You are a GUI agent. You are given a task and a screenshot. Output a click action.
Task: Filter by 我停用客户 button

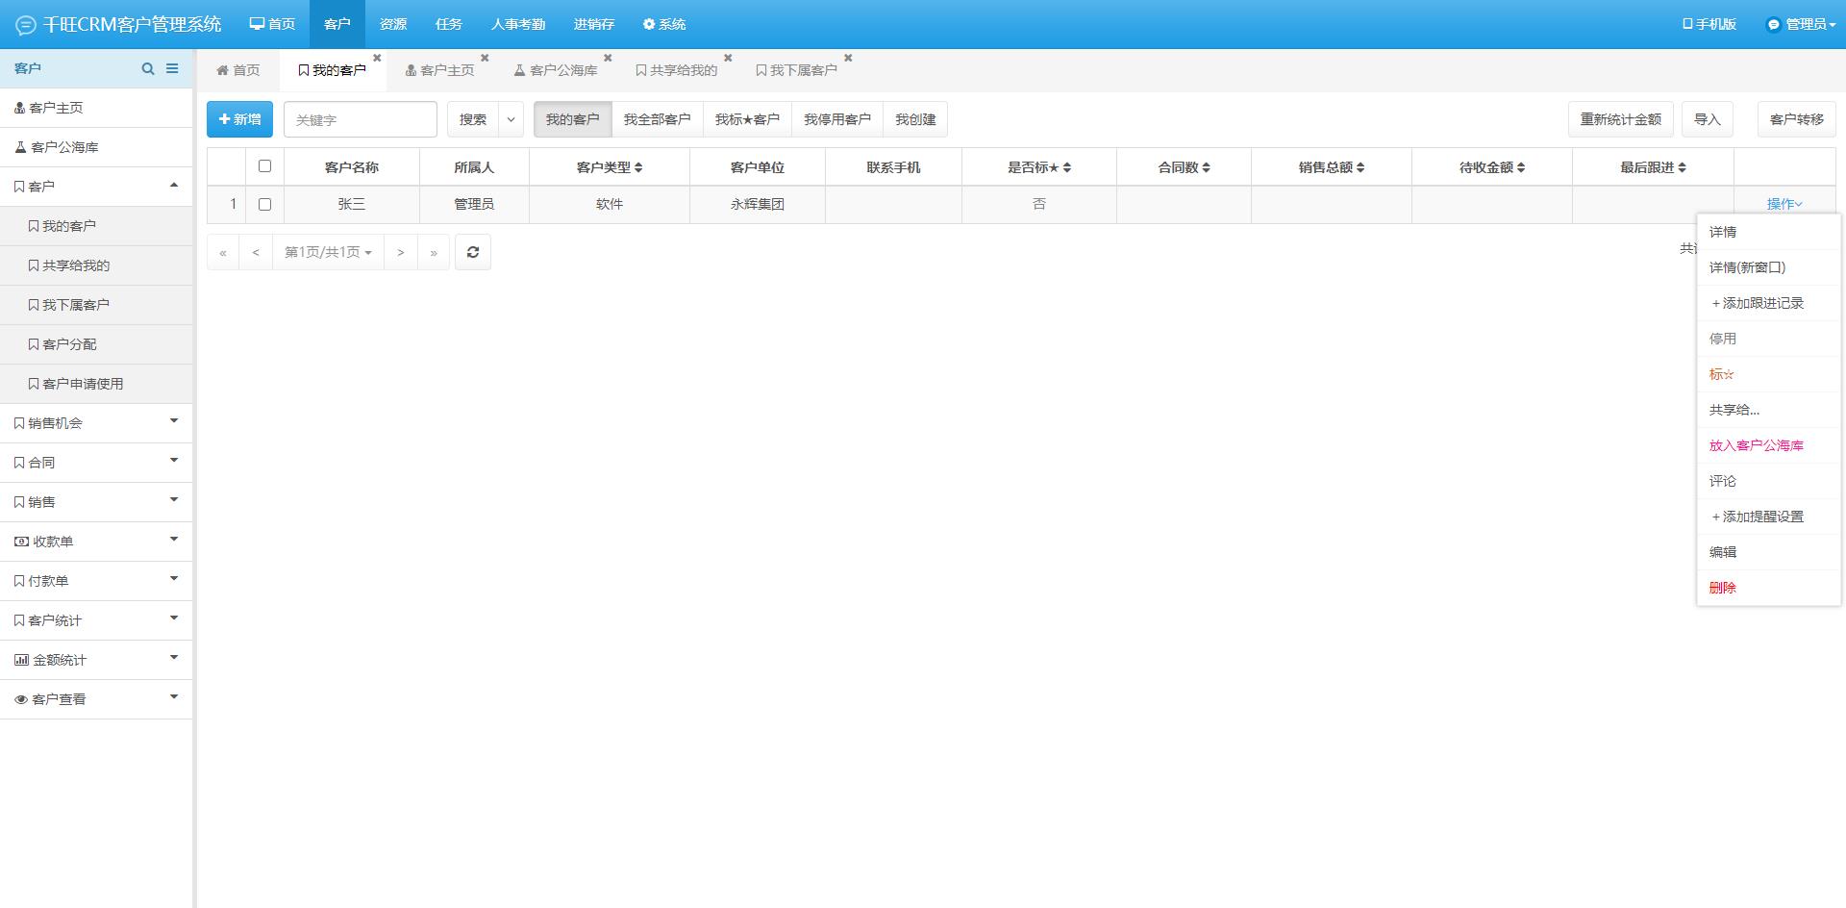[x=837, y=119]
